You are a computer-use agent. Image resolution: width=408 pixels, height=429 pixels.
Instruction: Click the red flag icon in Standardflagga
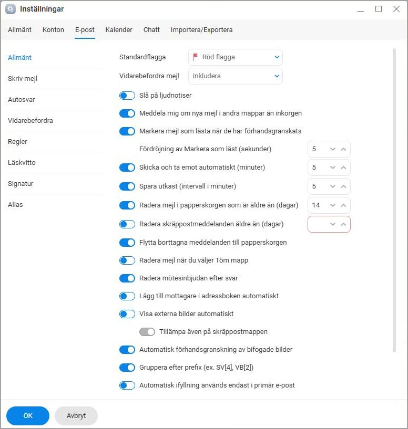coord(195,57)
